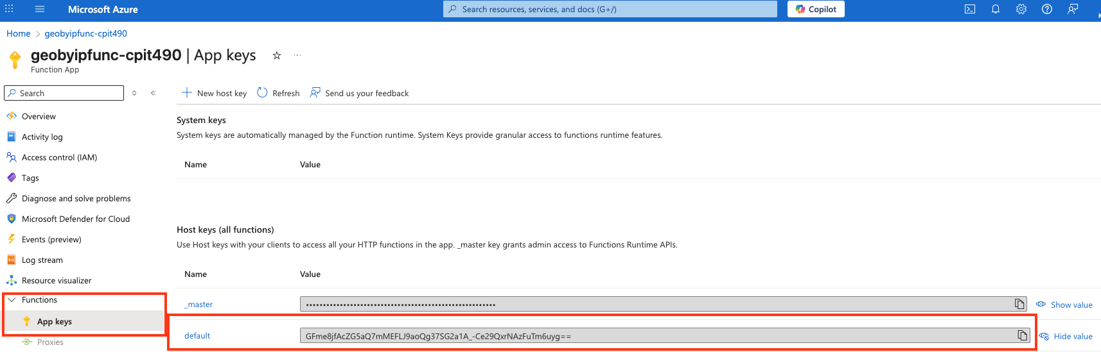Show value of the _master key

[x=1064, y=305]
